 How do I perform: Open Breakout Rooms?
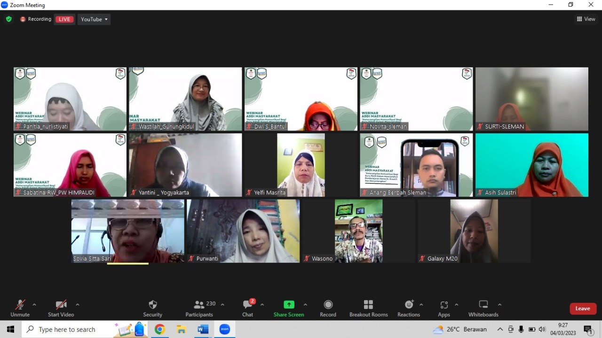[x=368, y=308]
